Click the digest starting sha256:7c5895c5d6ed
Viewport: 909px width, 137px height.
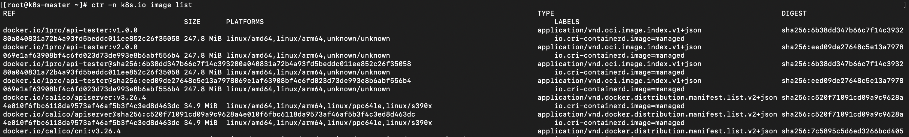842,131
